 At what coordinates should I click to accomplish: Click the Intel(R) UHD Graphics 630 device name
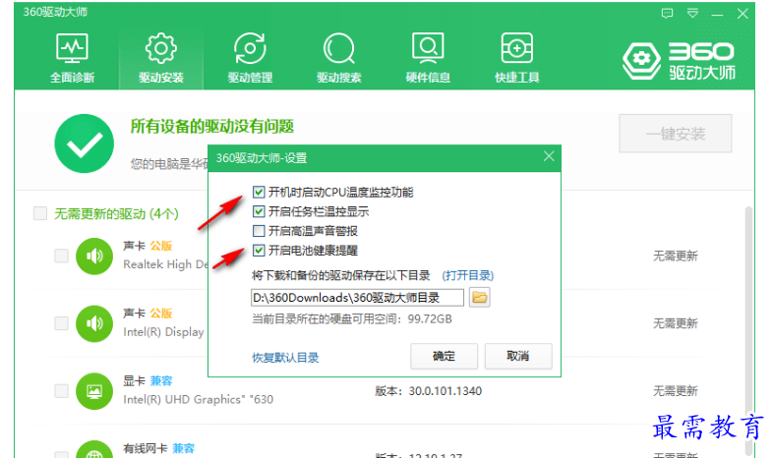[x=198, y=399]
